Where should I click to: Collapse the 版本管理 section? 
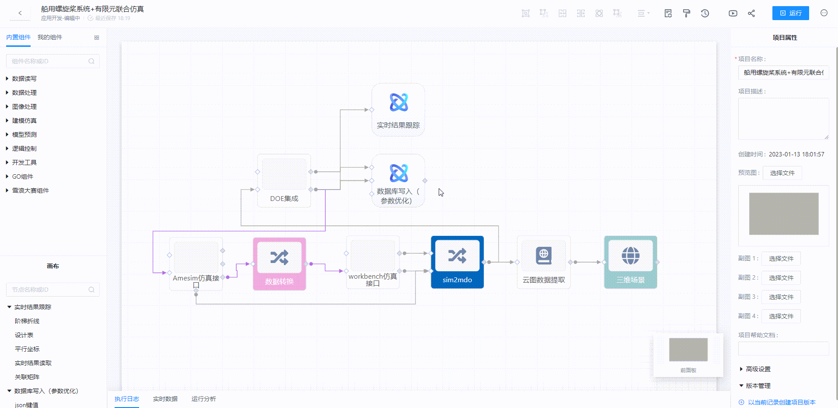tap(741, 386)
